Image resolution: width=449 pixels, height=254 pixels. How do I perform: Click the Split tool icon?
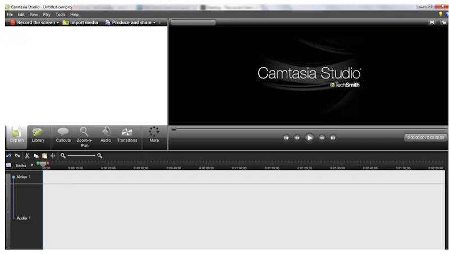(53, 156)
